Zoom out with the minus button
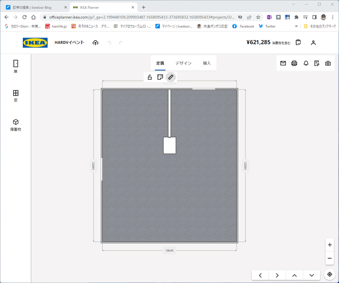Image resolution: width=339 pixels, height=283 pixels. [329, 258]
